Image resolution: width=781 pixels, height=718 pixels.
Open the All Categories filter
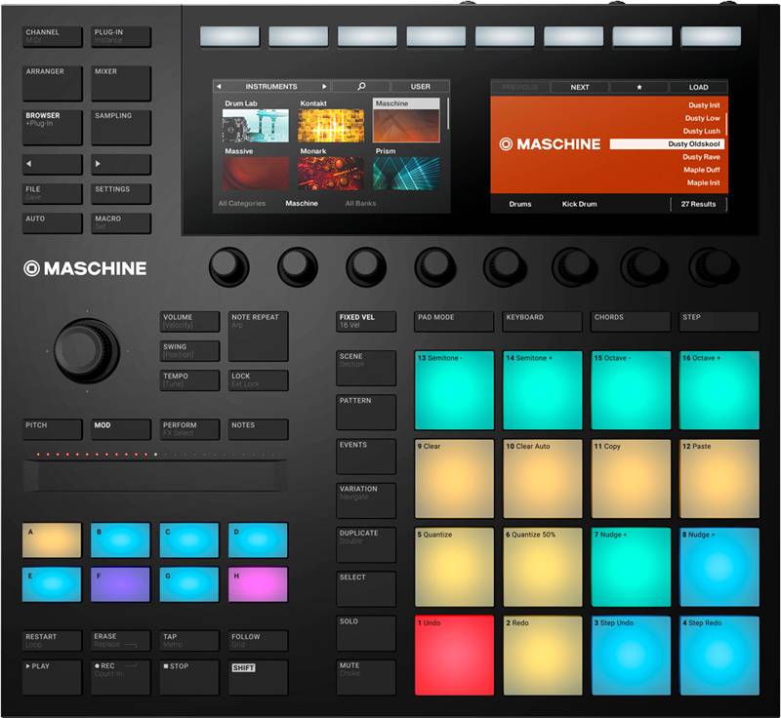(242, 204)
